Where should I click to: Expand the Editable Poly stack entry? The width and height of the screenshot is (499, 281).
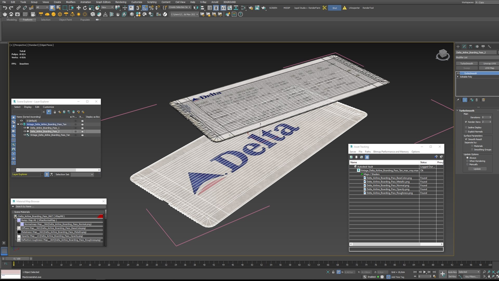(458, 77)
